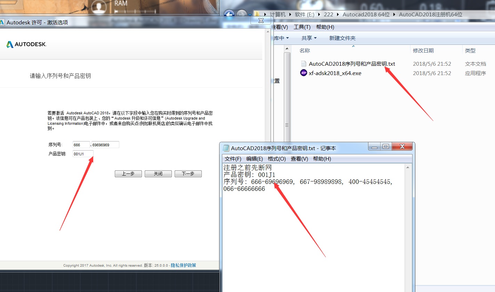This screenshot has width=495, height=292.
Task: Open the 库中 dropdown in the Explorer toolbar
Action: coord(282,38)
